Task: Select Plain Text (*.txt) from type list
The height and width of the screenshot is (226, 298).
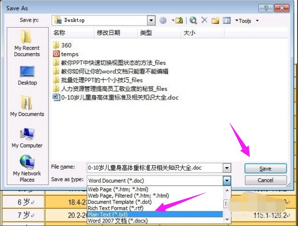Action: pyautogui.click(x=108, y=215)
